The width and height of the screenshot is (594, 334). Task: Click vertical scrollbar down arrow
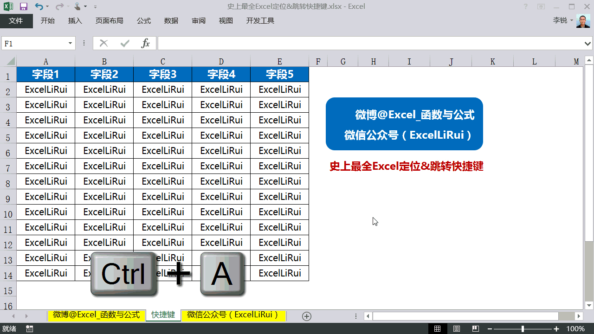pos(589,305)
